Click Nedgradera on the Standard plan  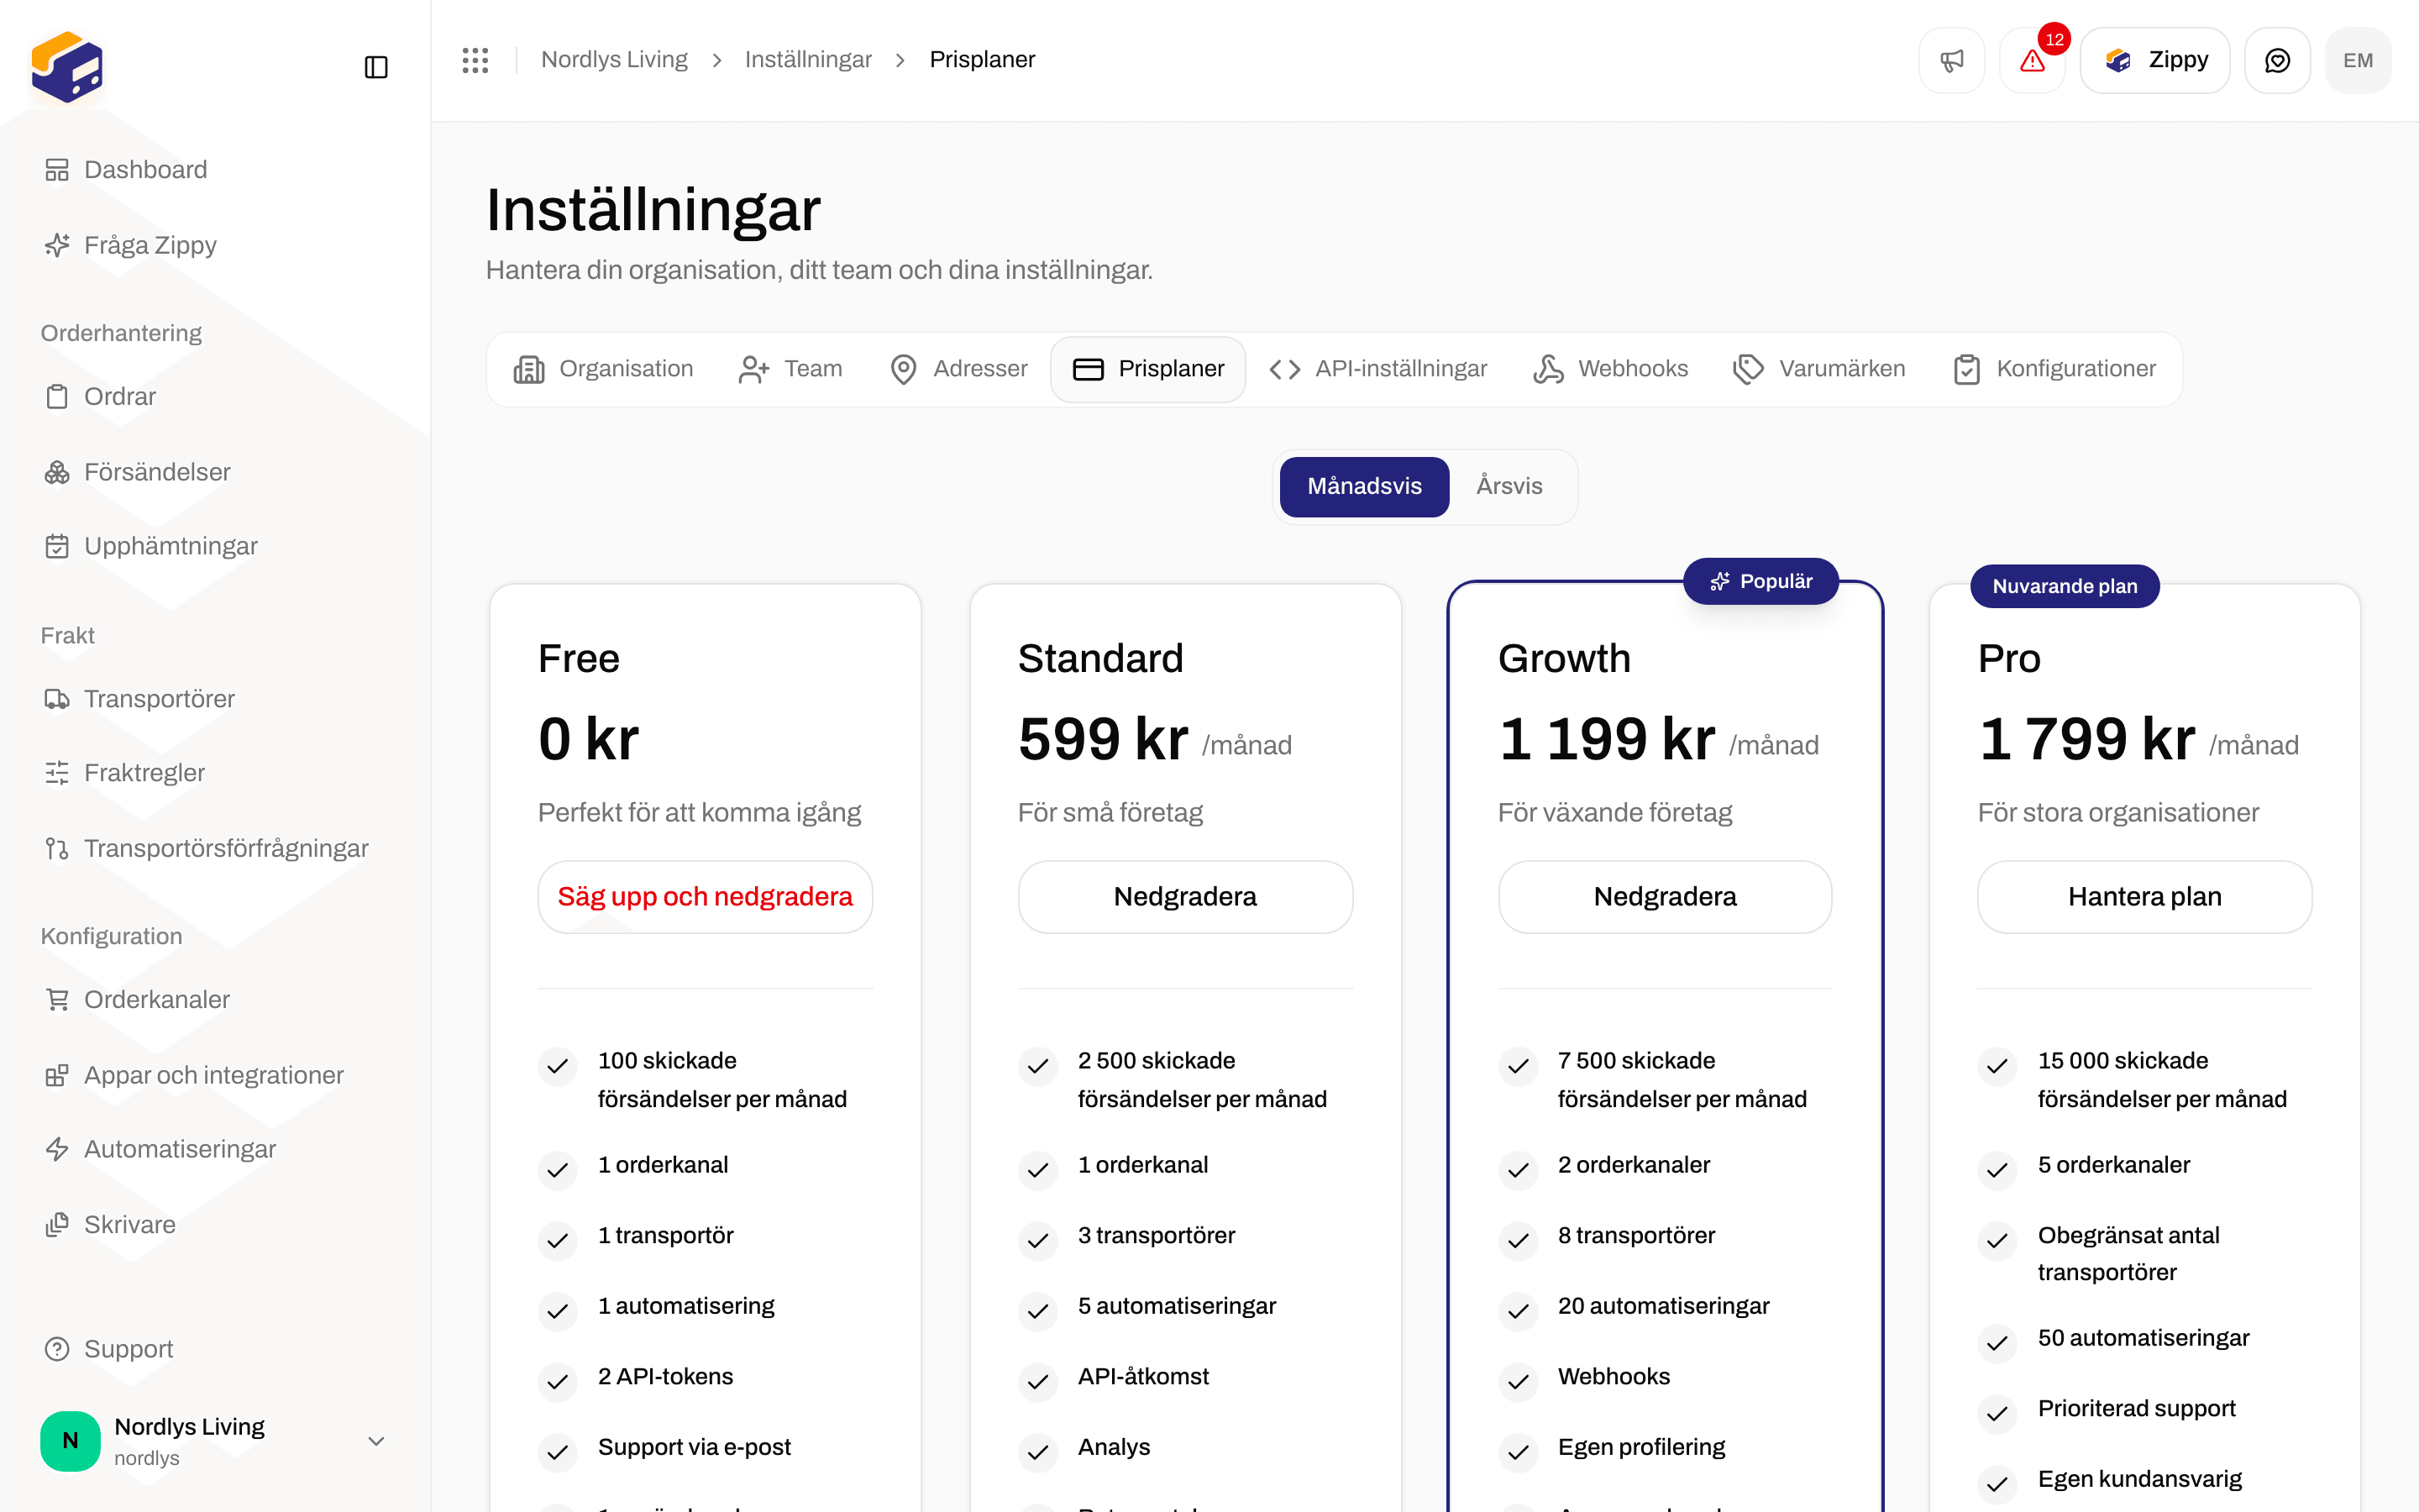coord(1184,897)
